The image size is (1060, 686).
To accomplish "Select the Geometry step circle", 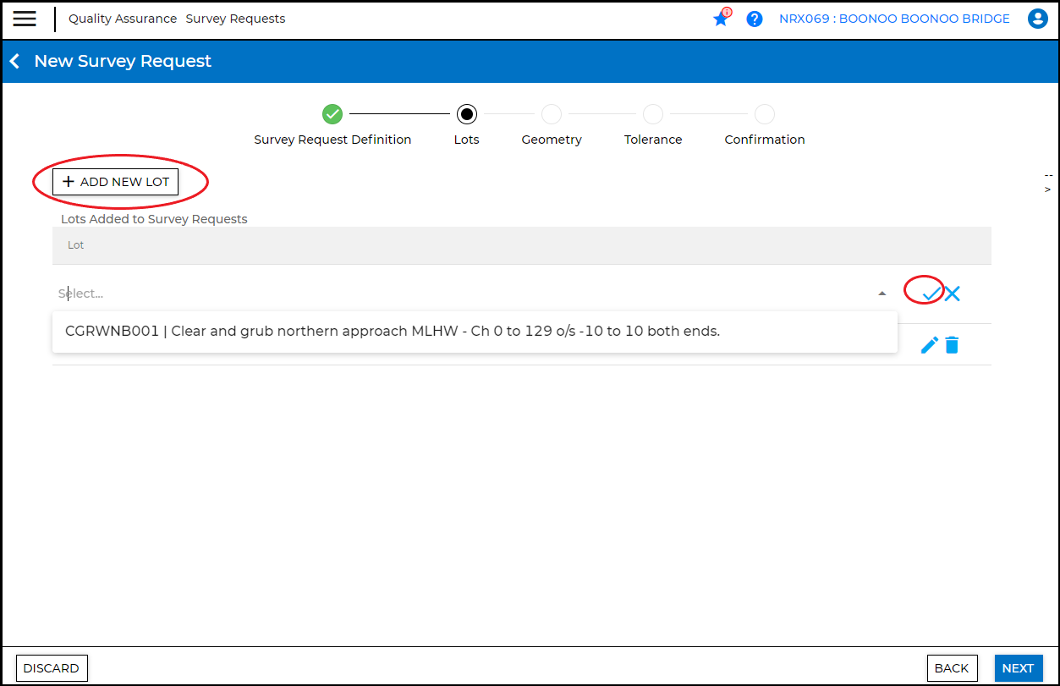I will tap(552, 113).
